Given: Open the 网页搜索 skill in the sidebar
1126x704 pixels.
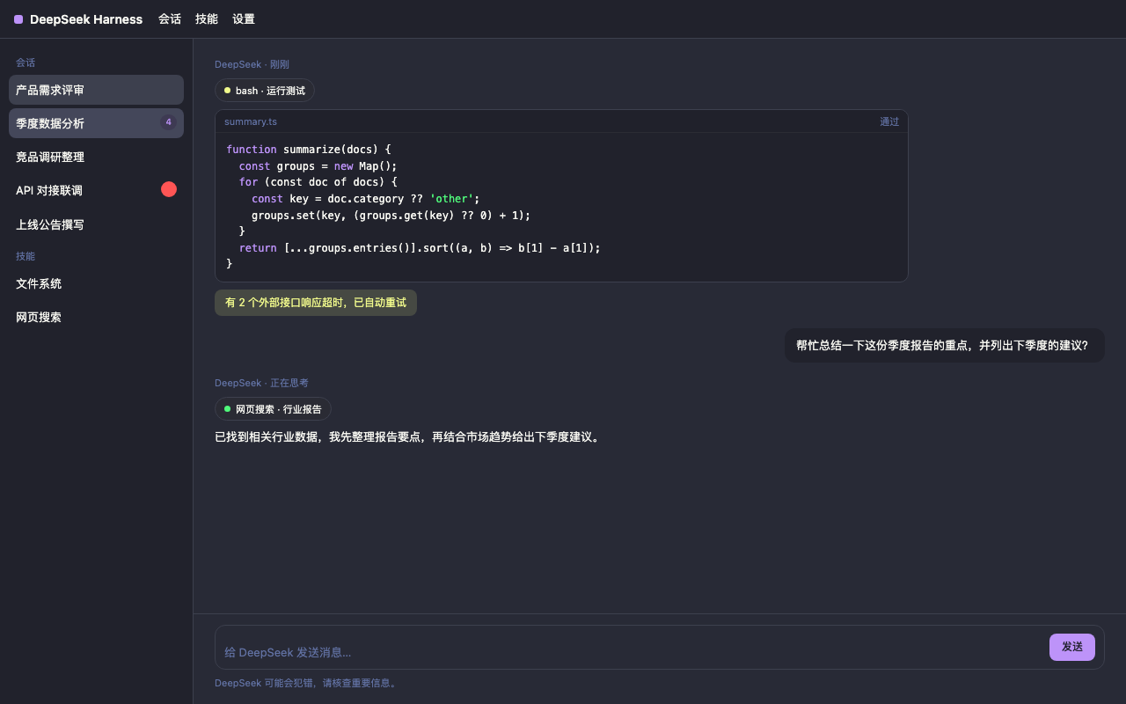Looking at the screenshot, I should pos(96,317).
